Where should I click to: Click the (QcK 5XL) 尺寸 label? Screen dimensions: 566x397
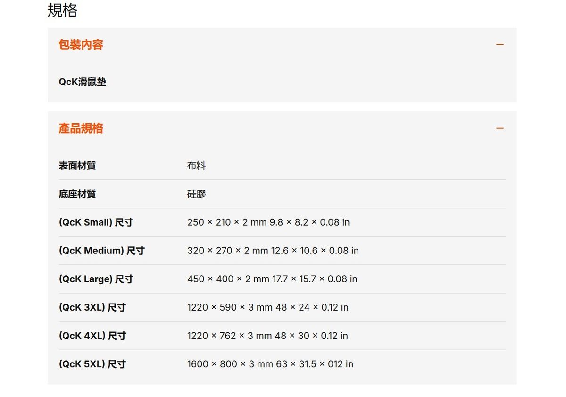tap(92, 364)
